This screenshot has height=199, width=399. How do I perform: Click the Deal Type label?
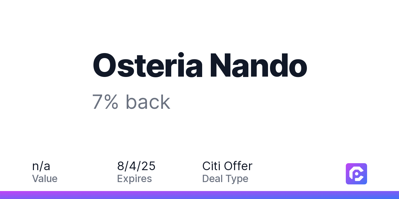click(x=225, y=179)
